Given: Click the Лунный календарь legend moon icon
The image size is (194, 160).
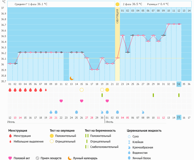Looking at the screenshot, I should 70,158.
